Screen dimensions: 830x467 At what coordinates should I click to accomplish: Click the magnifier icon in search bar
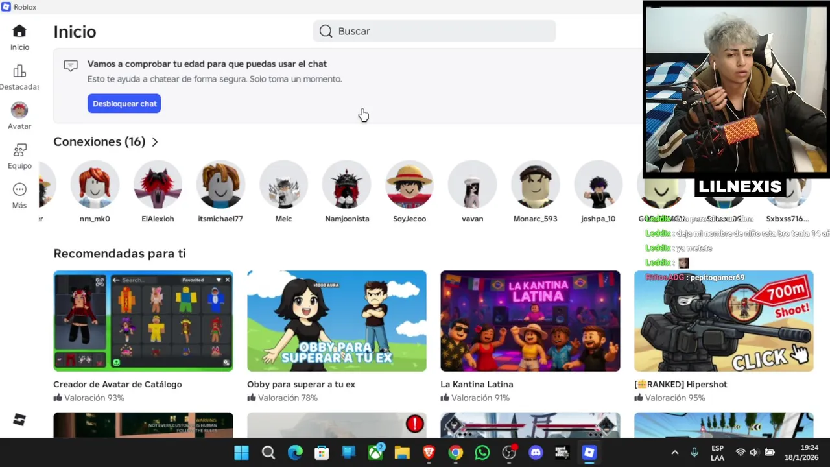(x=326, y=31)
